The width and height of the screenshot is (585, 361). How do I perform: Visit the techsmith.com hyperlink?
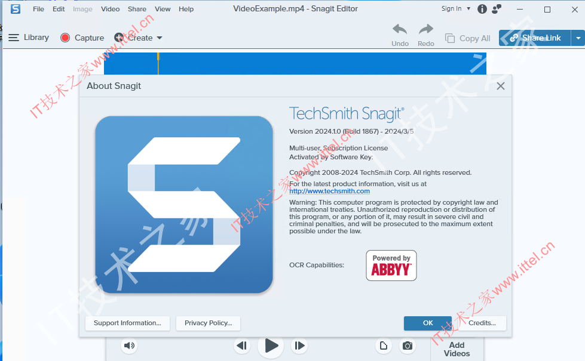point(329,191)
